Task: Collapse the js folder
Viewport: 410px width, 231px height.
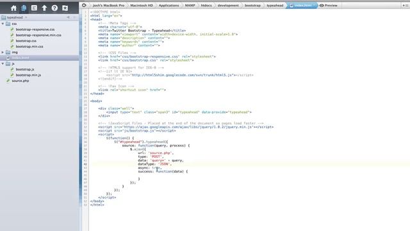Action: click(x=3, y=64)
